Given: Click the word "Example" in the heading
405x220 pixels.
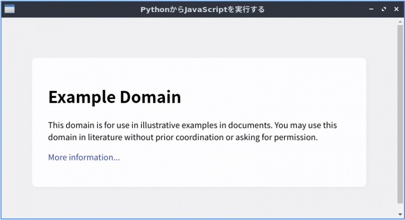Looking at the screenshot, I should [x=82, y=98].
